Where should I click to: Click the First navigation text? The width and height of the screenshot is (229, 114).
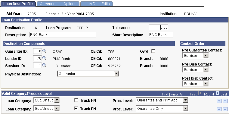[193, 94]
